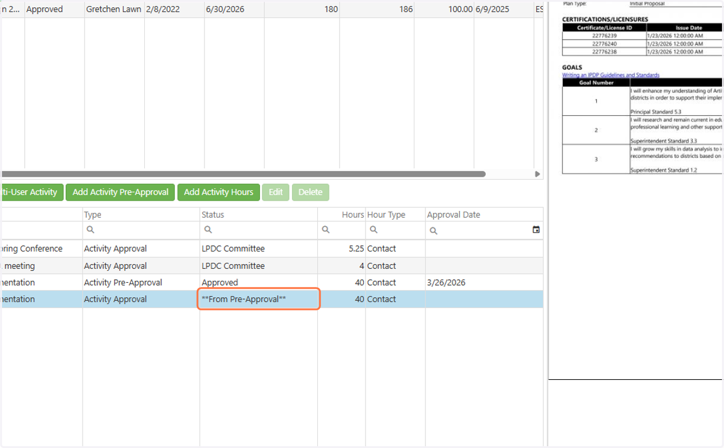The image size is (724, 448).
Task: Click Goal Number 2 cell in document
Action: click(x=596, y=130)
